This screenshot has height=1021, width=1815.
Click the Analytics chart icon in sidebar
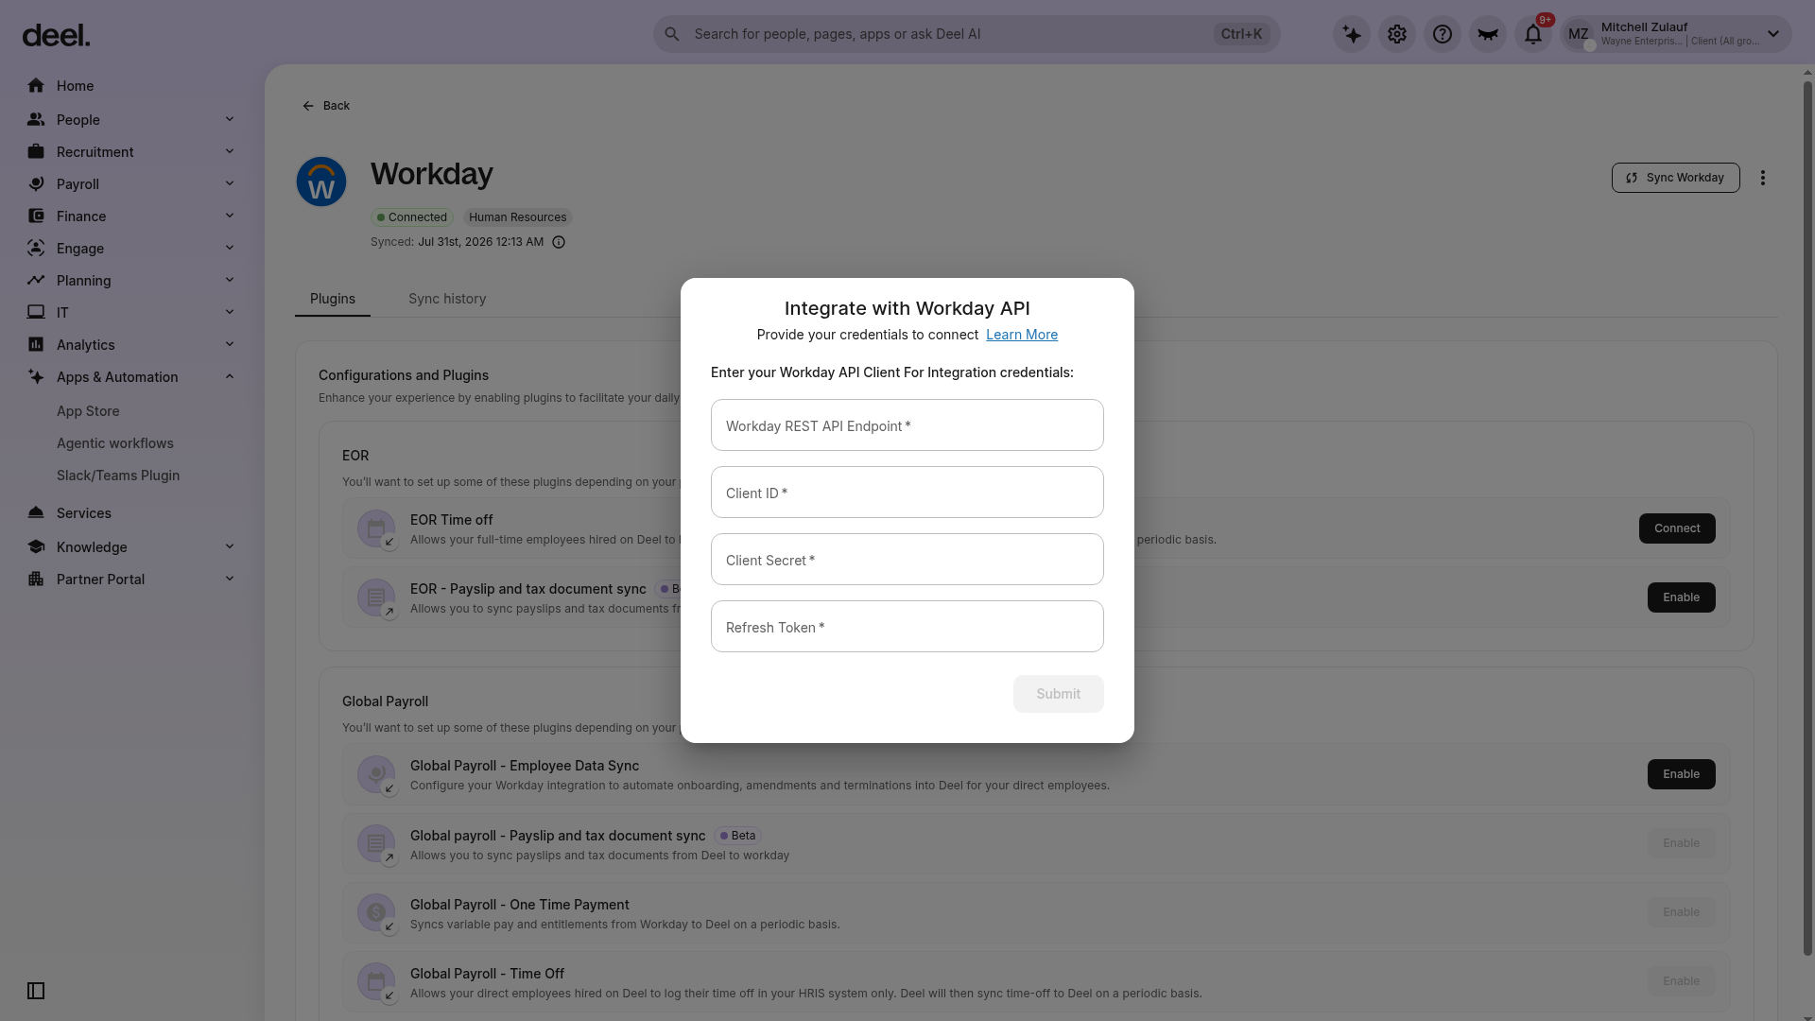(x=36, y=345)
